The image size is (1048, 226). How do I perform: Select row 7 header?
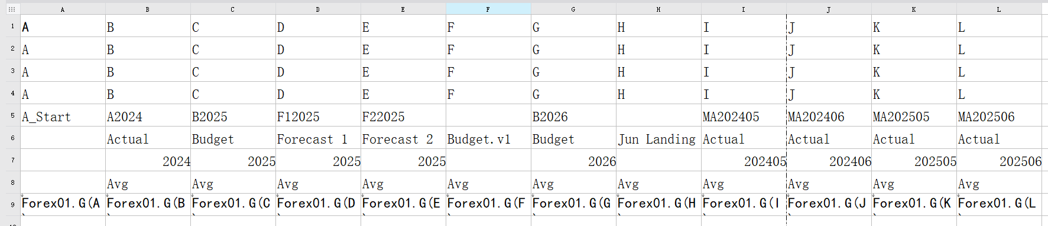coord(12,160)
